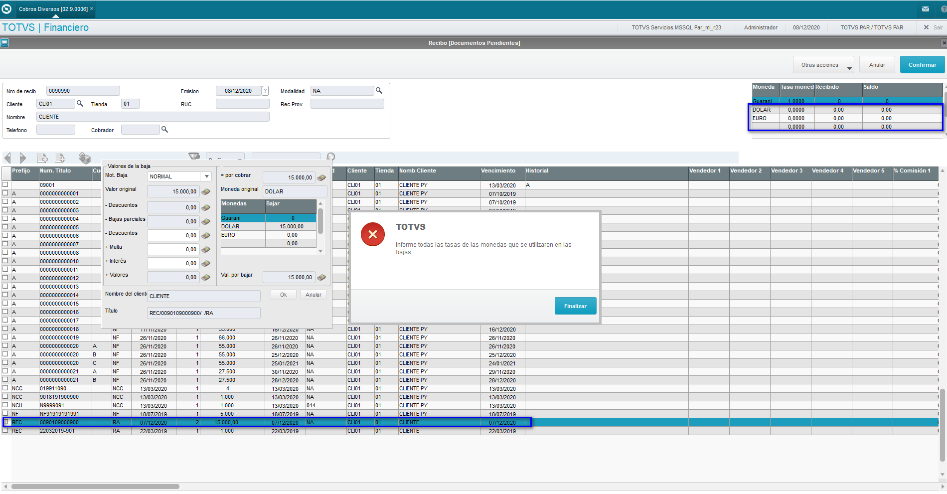Click the Interés amount field

point(173,263)
